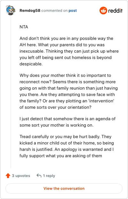Click the "NTA" verdict line
Image resolution: width=128 pixels, height=199 pixels.
(x=24, y=27)
